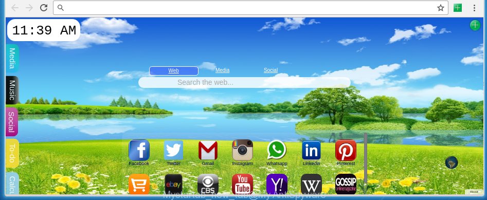Click the About link

click(474, 192)
